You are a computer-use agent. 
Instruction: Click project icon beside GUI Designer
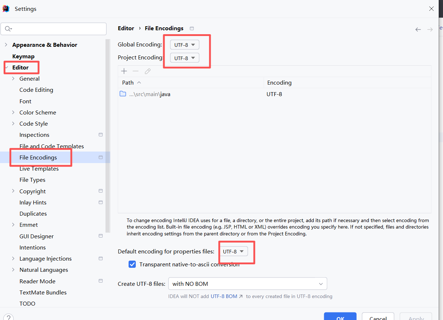point(101,236)
